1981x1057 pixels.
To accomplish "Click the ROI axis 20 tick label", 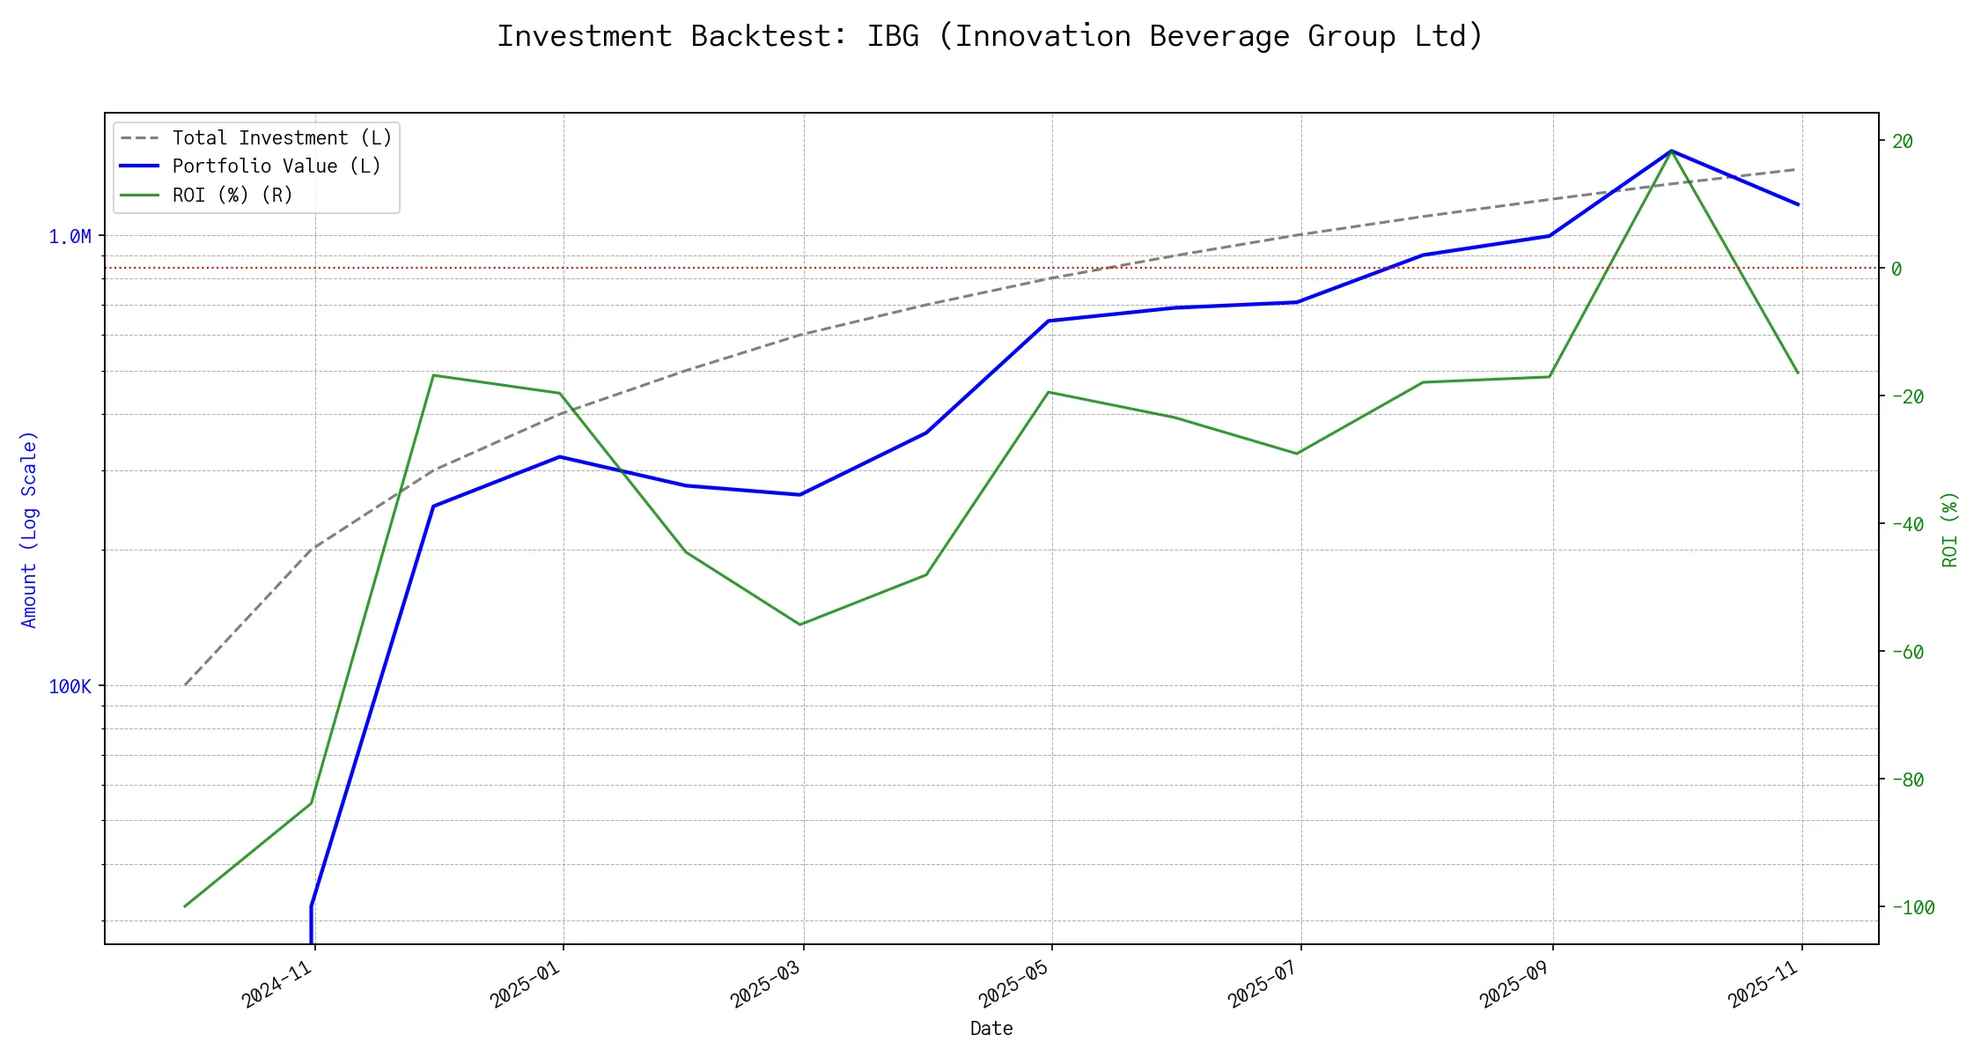I will pos(1903,142).
